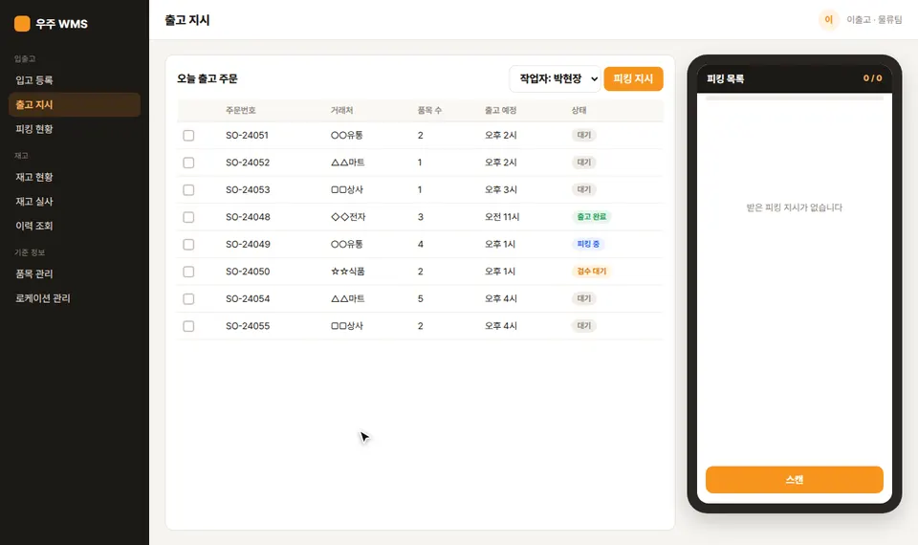Click the 출고 완료 status badge
The width and height of the screenshot is (918, 545).
(x=591, y=217)
